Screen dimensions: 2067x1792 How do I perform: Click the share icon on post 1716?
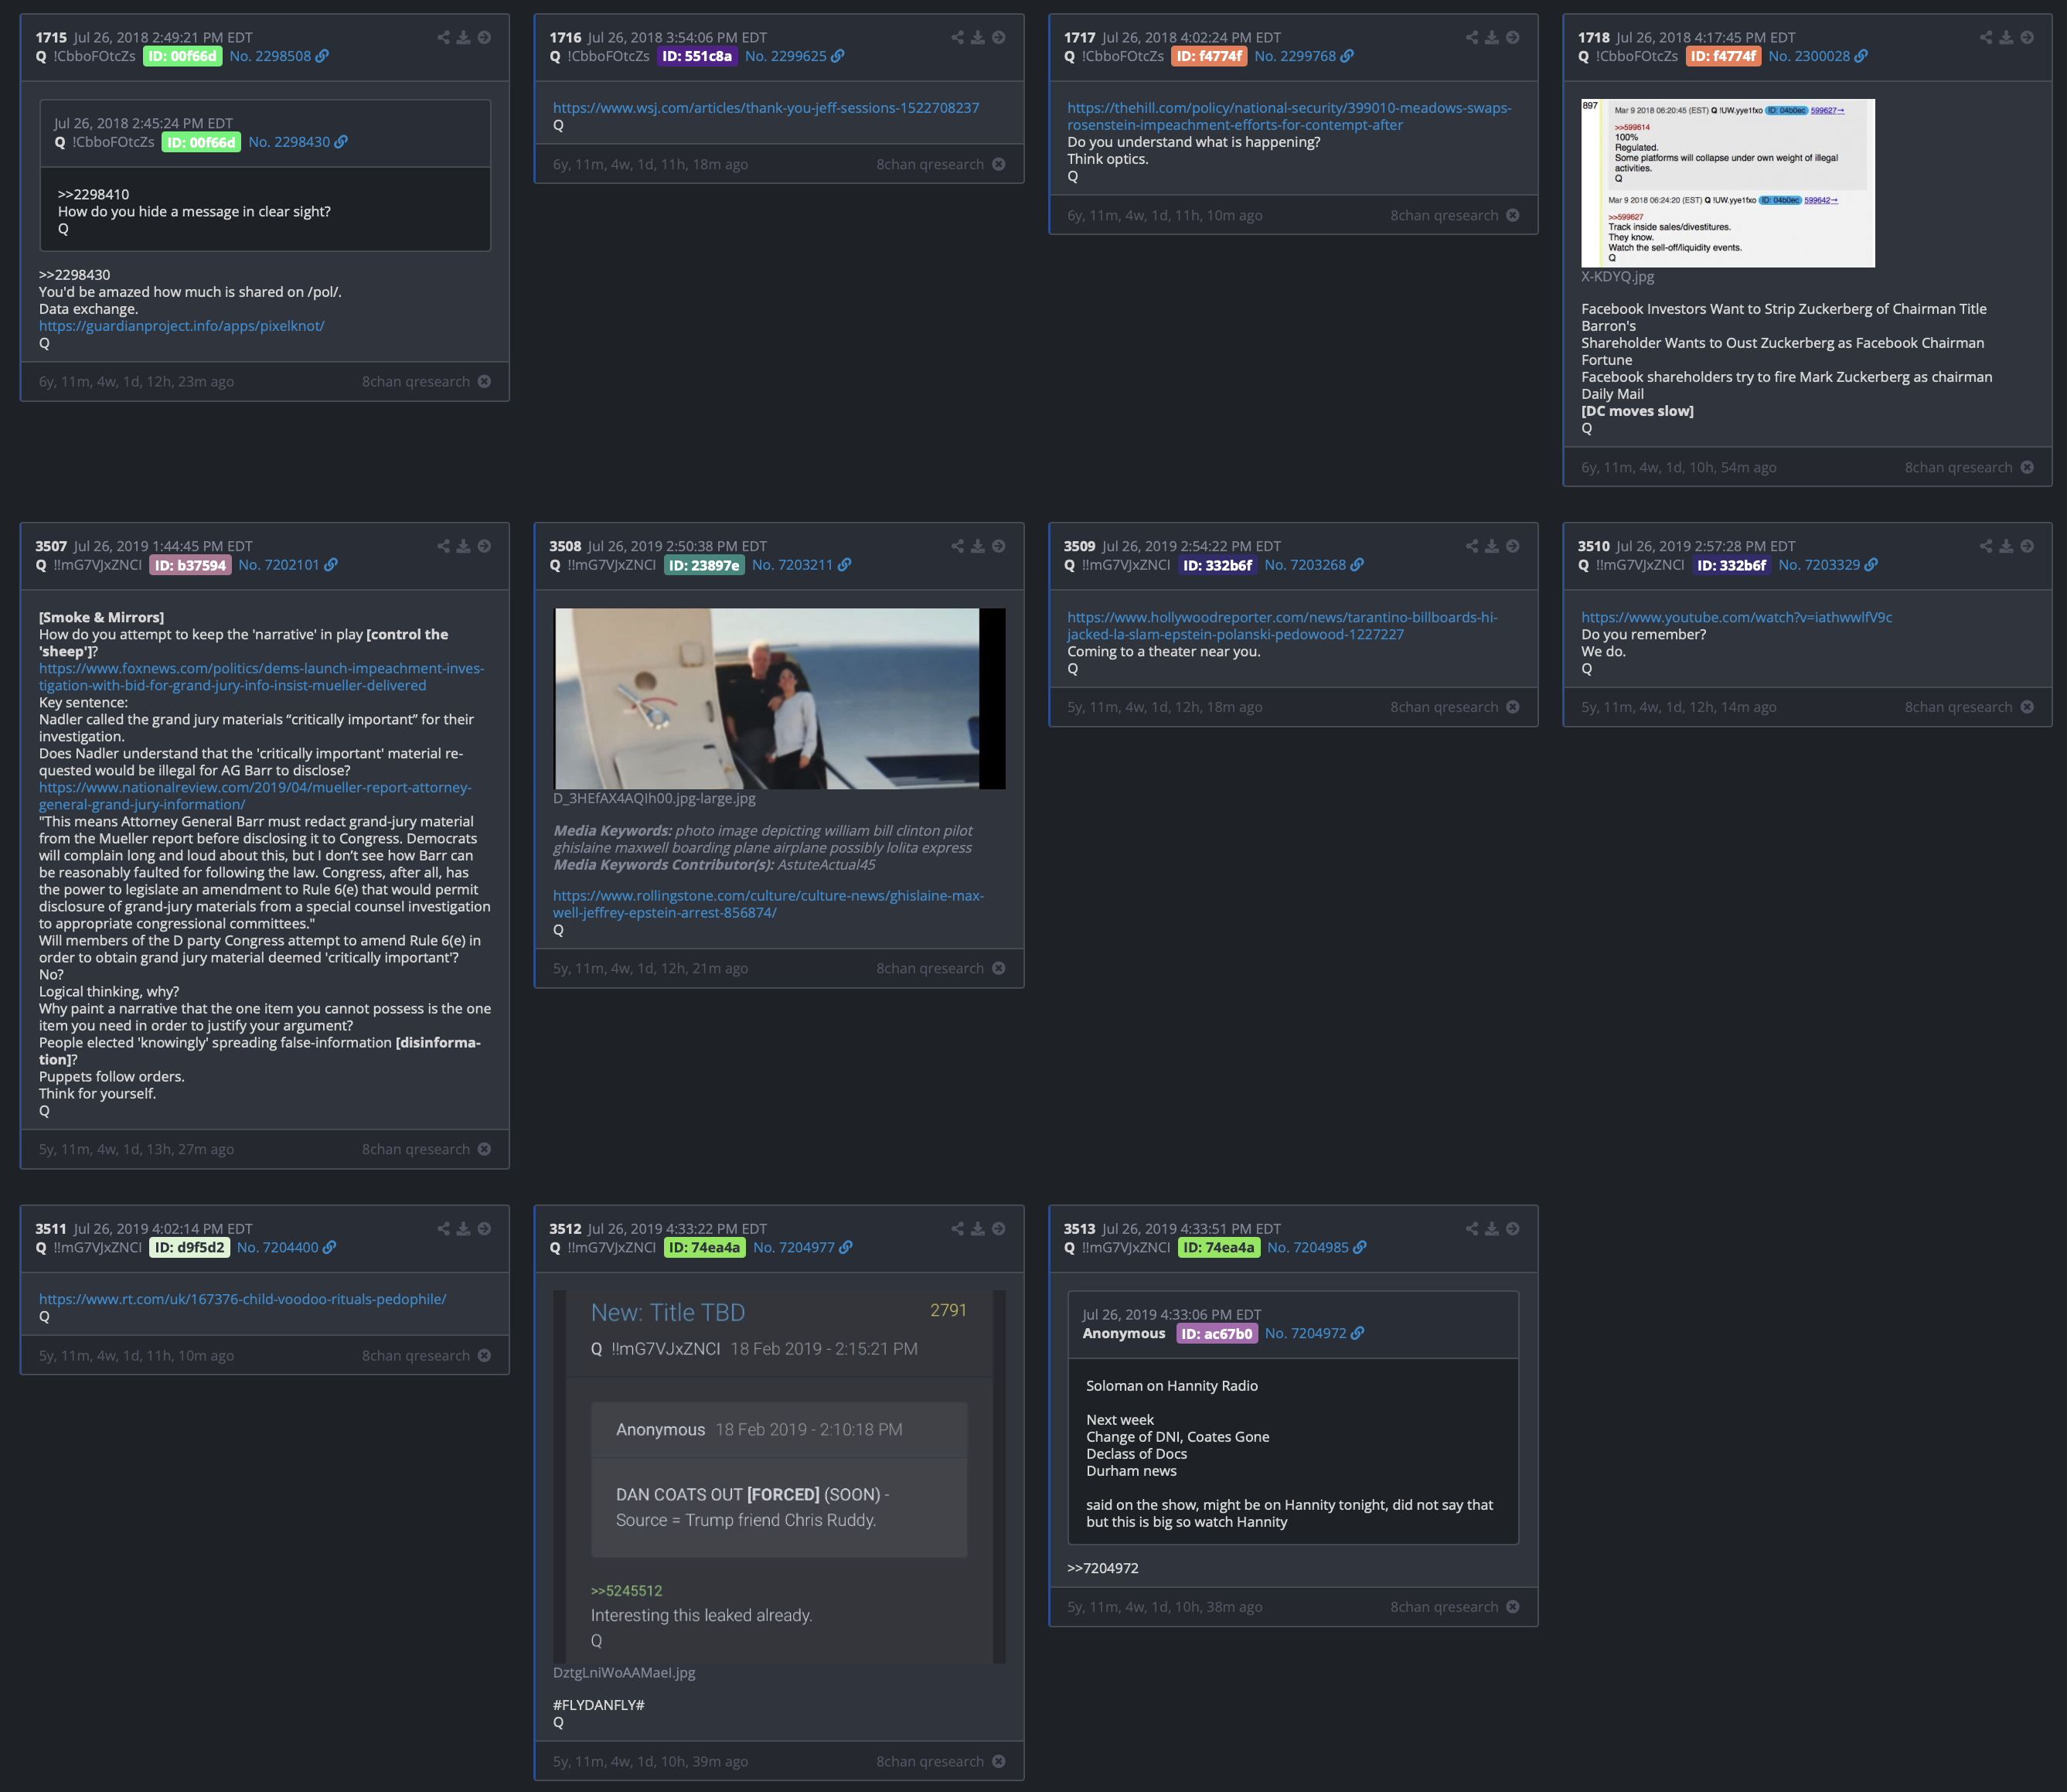[957, 38]
